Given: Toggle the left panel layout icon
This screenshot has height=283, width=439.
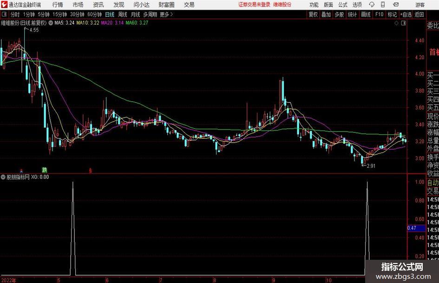Looking at the screenshot, I should point(4,14).
